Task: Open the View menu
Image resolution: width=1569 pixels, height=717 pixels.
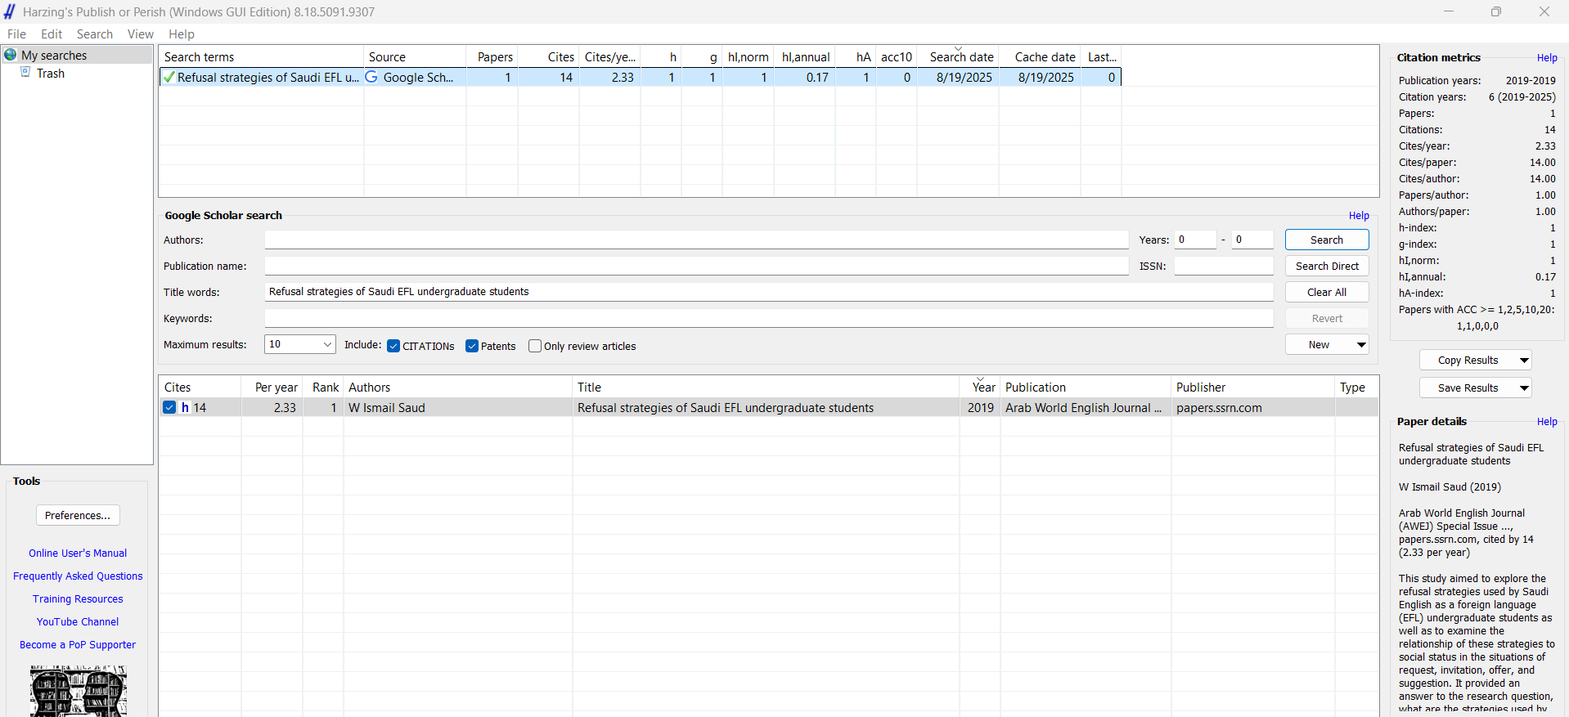Action: pyautogui.click(x=141, y=34)
